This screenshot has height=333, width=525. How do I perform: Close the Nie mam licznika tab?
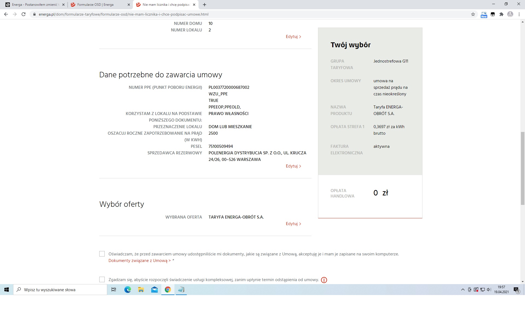[x=194, y=5]
